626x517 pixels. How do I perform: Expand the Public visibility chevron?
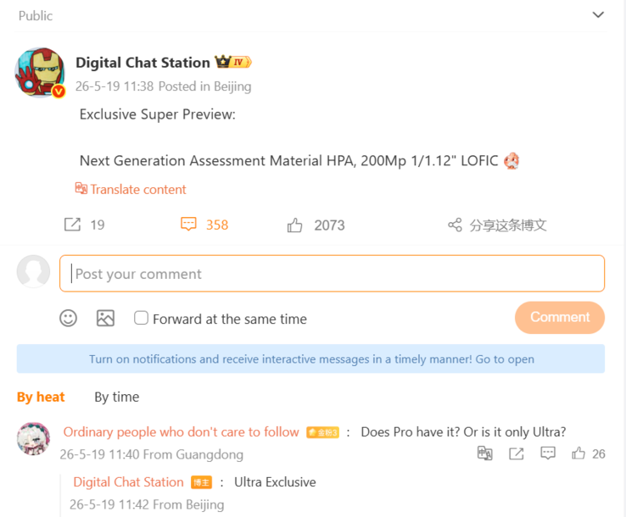(x=598, y=14)
